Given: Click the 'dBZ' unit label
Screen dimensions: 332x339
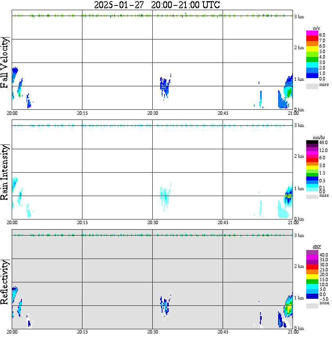Looking at the screenshot, I should pyautogui.click(x=317, y=247).
